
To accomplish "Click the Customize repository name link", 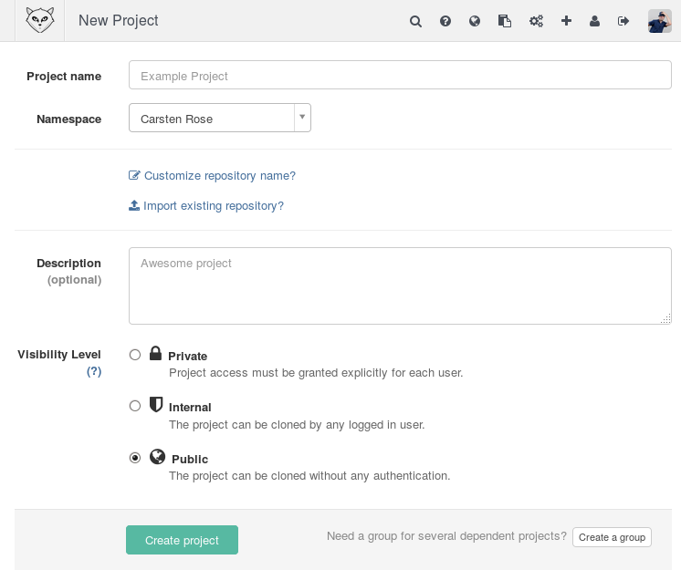I will click(219, 176).
